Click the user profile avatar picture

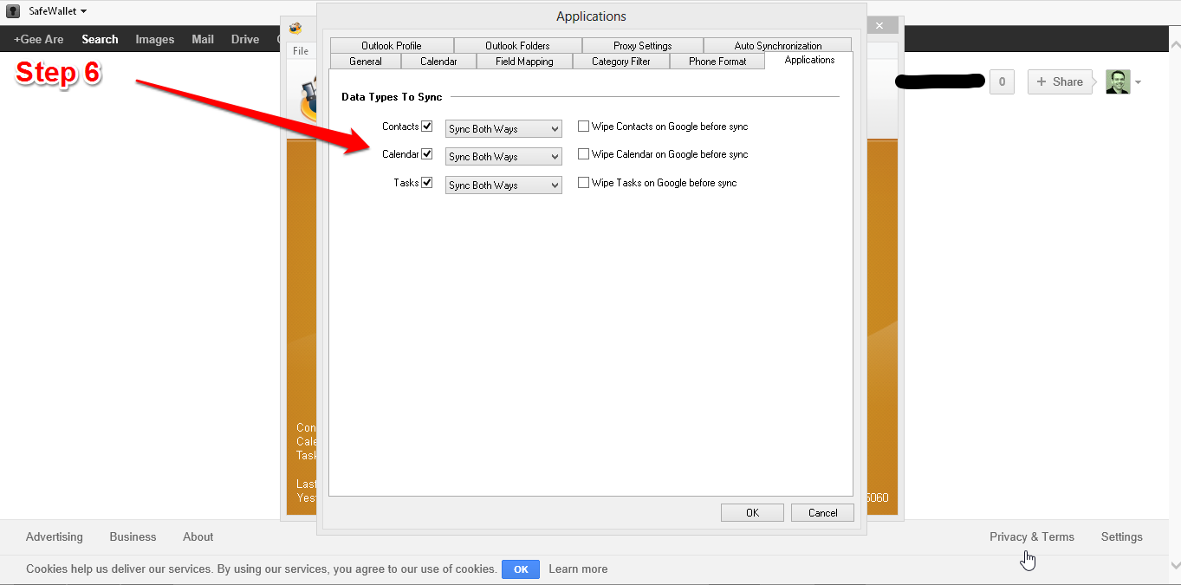coord(1118,81)
